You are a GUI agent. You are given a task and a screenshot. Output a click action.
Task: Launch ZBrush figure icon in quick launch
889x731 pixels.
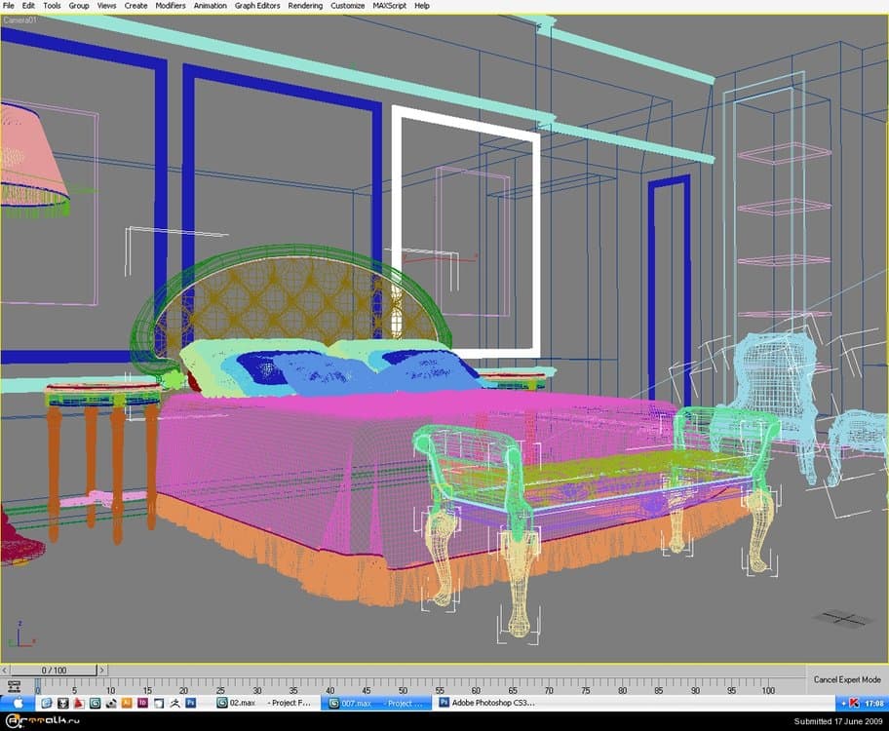[174, 702]
